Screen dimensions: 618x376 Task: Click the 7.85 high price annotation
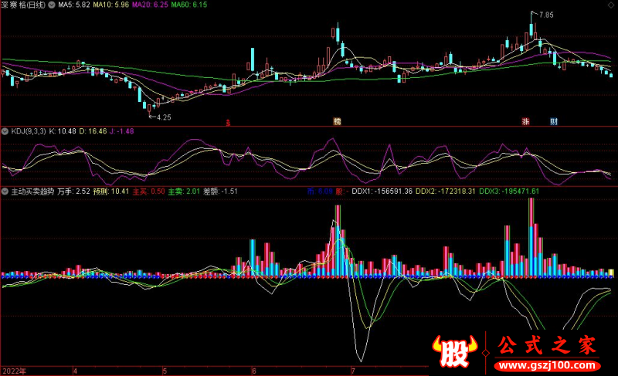[546, 15]
